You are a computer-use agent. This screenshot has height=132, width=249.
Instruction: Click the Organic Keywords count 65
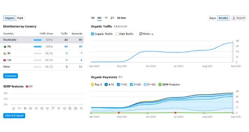tap(120, 77)
